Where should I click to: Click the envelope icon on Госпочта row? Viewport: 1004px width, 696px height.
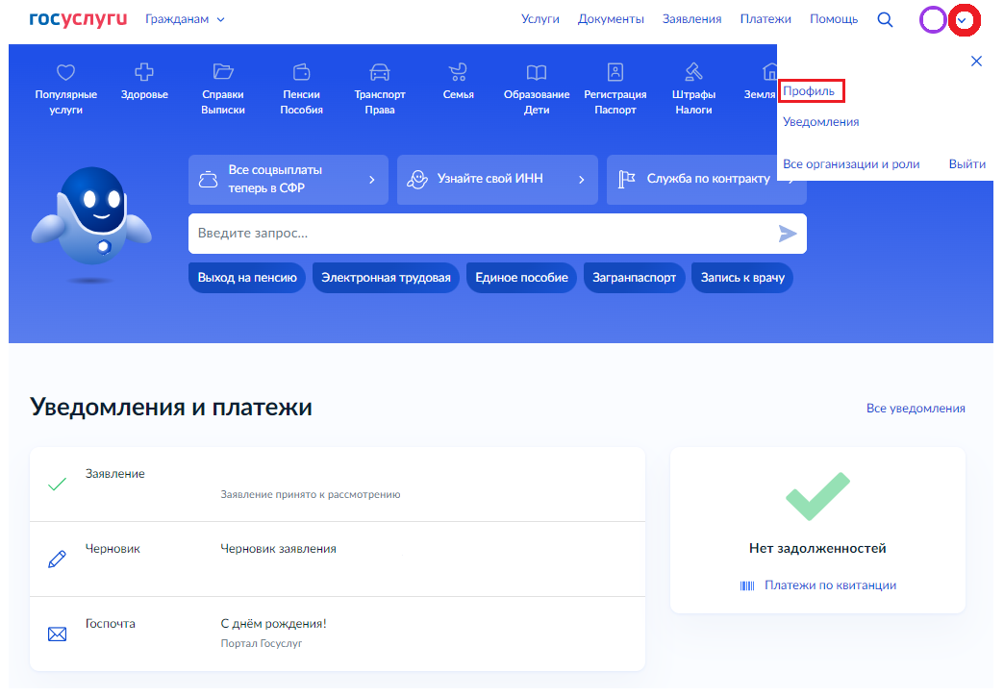[57, 634]
